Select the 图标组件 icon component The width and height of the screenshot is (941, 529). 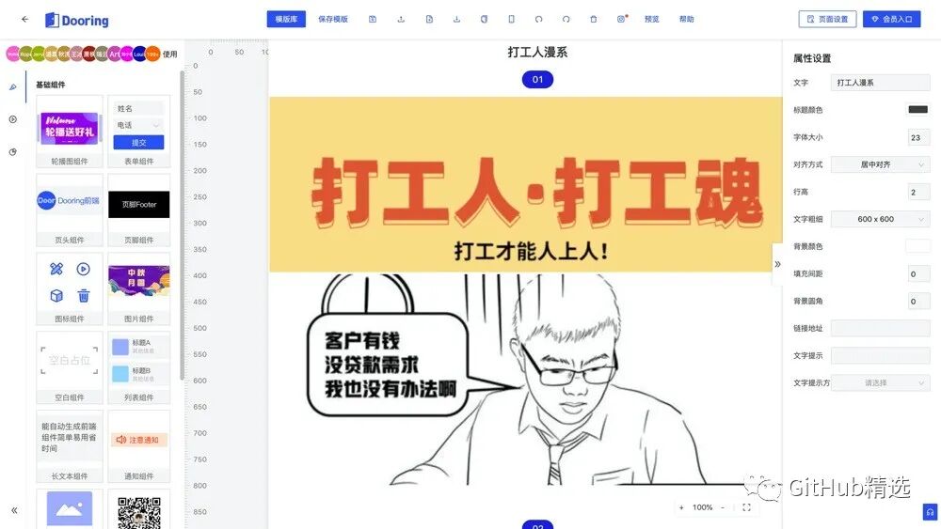[70, 288]
